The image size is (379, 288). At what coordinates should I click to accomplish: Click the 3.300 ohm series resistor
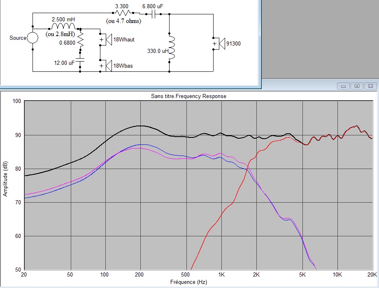pos(122,13)
